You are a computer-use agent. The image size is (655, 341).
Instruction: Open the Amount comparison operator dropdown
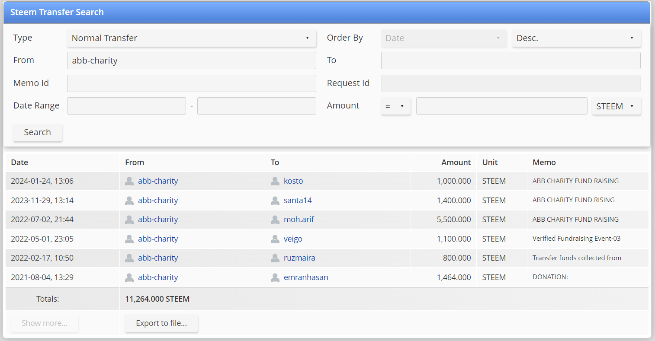coord(396,106)
